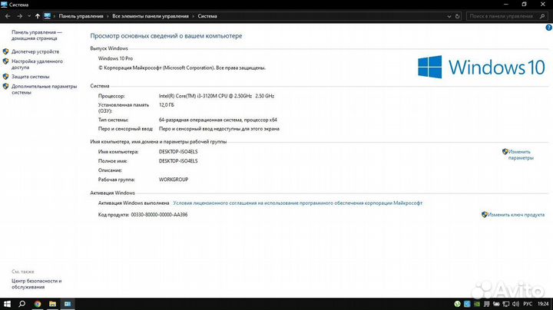The height and width of the screenshot is (310, 553).
Task: Open 'Настройка удаленного доступа' link
Action: click(x=37, y=64)
